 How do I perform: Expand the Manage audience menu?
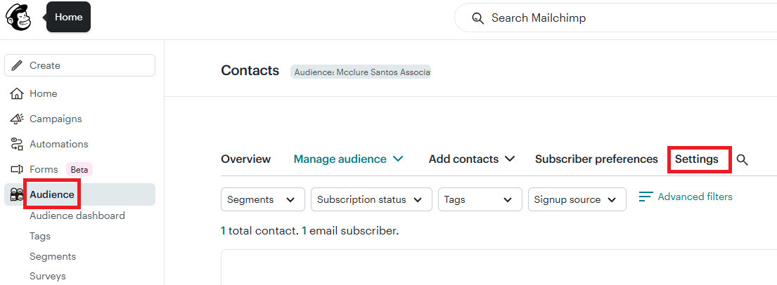(348, 159)
